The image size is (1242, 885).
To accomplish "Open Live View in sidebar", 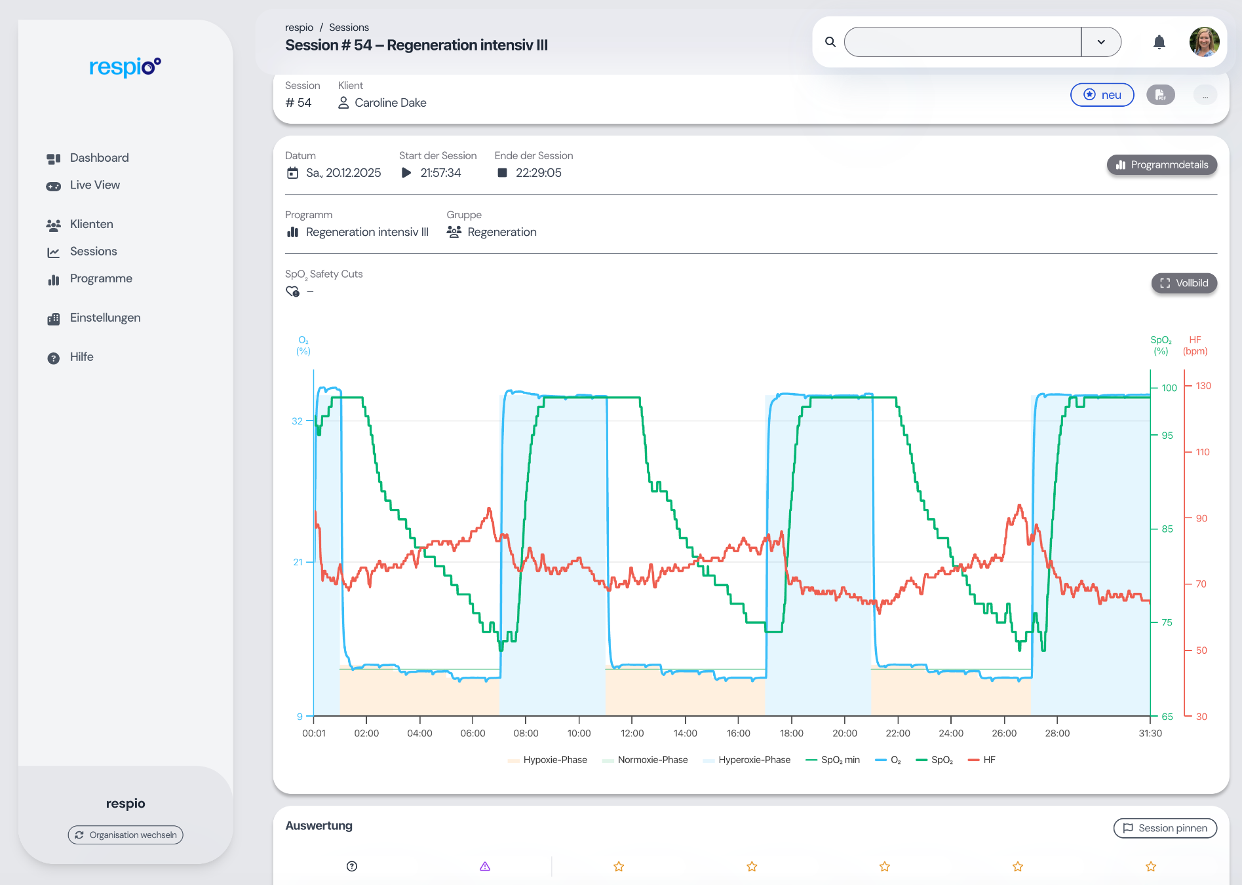I will click(95, 185).
